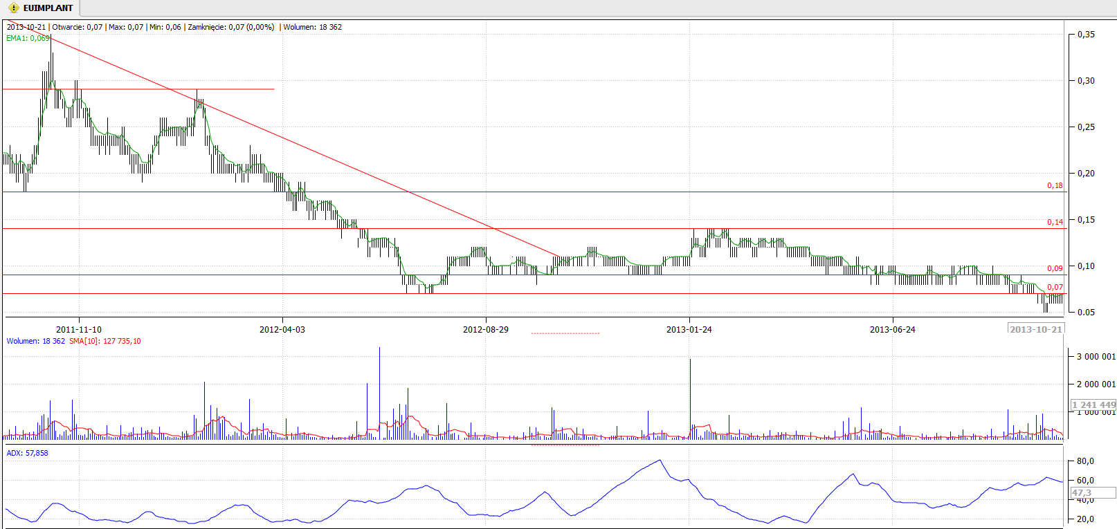Screen dimensions: 1117x529
Task: Click the 47,3 ADX cursor value box
Action: click(1093, 493)
